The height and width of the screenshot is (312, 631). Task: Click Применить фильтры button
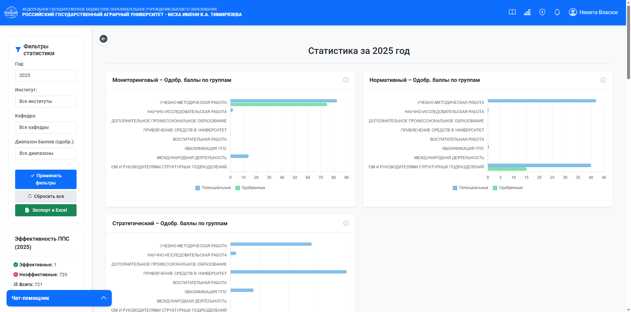tap(46, 179)
